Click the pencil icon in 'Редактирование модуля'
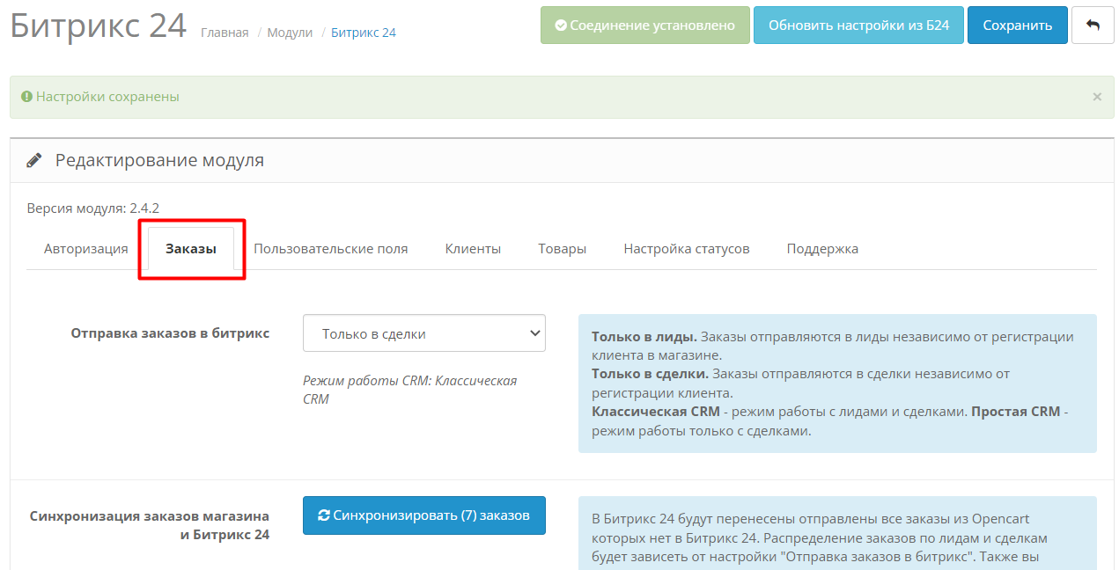The height and width of the screenshot is (570, 1119). coord(34,161)
